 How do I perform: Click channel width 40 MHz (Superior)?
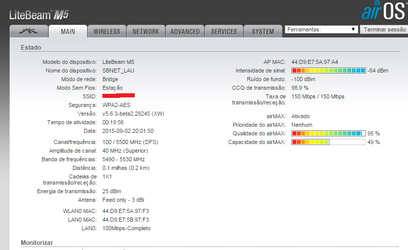tap(125, 151)
